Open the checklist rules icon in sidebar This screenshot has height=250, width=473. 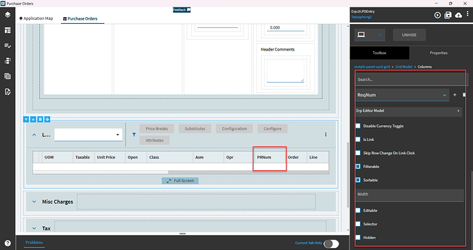[x=8, y=46]
